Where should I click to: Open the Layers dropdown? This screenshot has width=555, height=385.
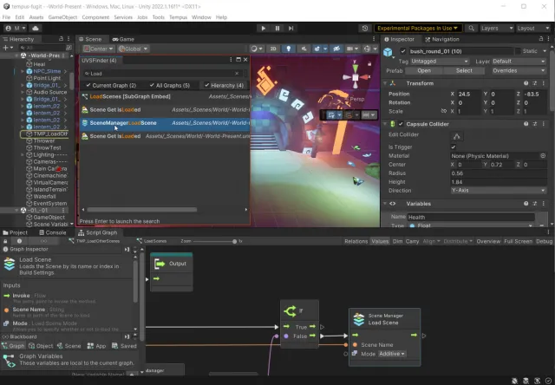[497, 29]
